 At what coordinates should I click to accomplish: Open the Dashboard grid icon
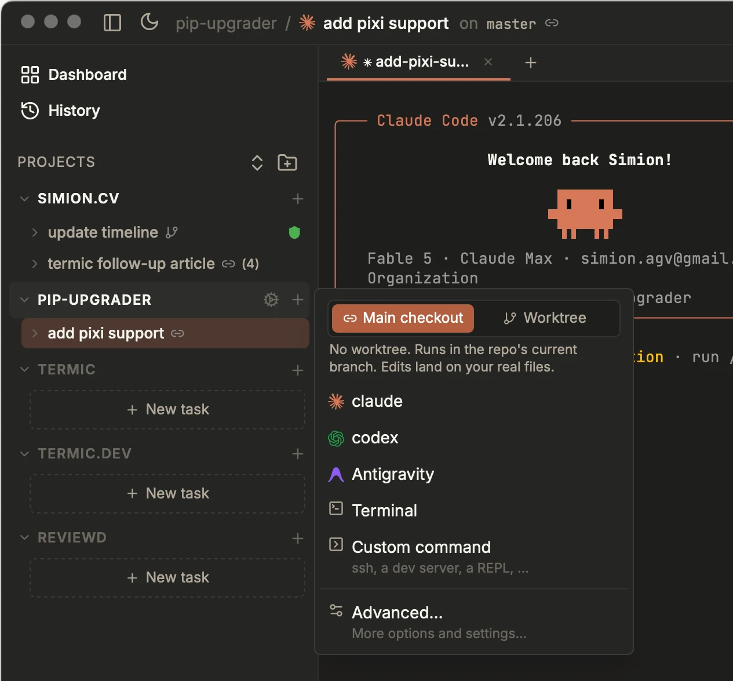(30, 75)
